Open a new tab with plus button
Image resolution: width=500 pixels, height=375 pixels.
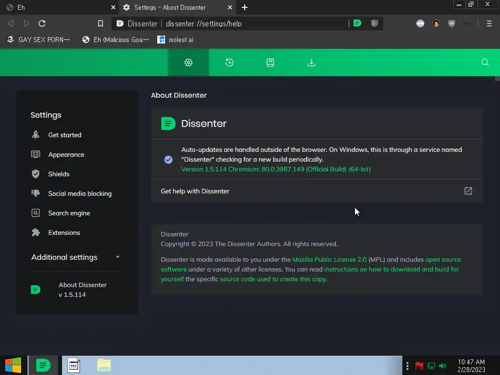coord(245,7)
